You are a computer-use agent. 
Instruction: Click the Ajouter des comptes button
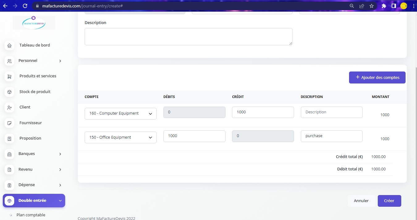[x=377, y=77]
